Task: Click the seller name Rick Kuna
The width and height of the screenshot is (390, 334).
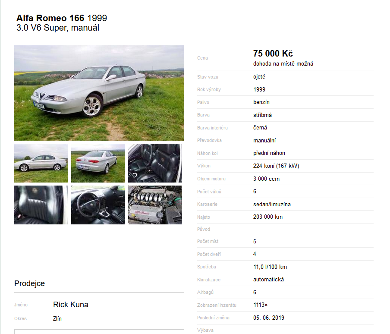Action: point(71,304)
